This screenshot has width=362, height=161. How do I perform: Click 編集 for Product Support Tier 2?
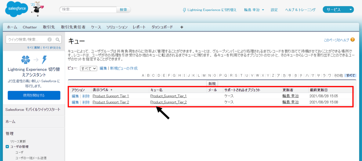tap(75, 102)
